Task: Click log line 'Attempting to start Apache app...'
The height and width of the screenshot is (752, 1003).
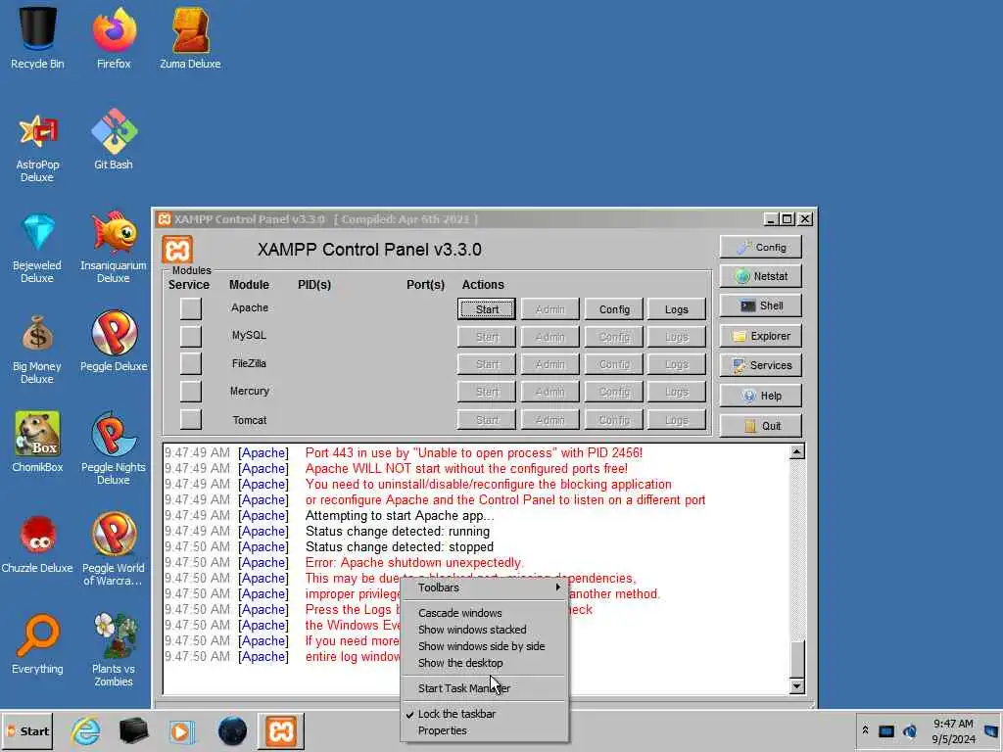Action: click(400, 515)
